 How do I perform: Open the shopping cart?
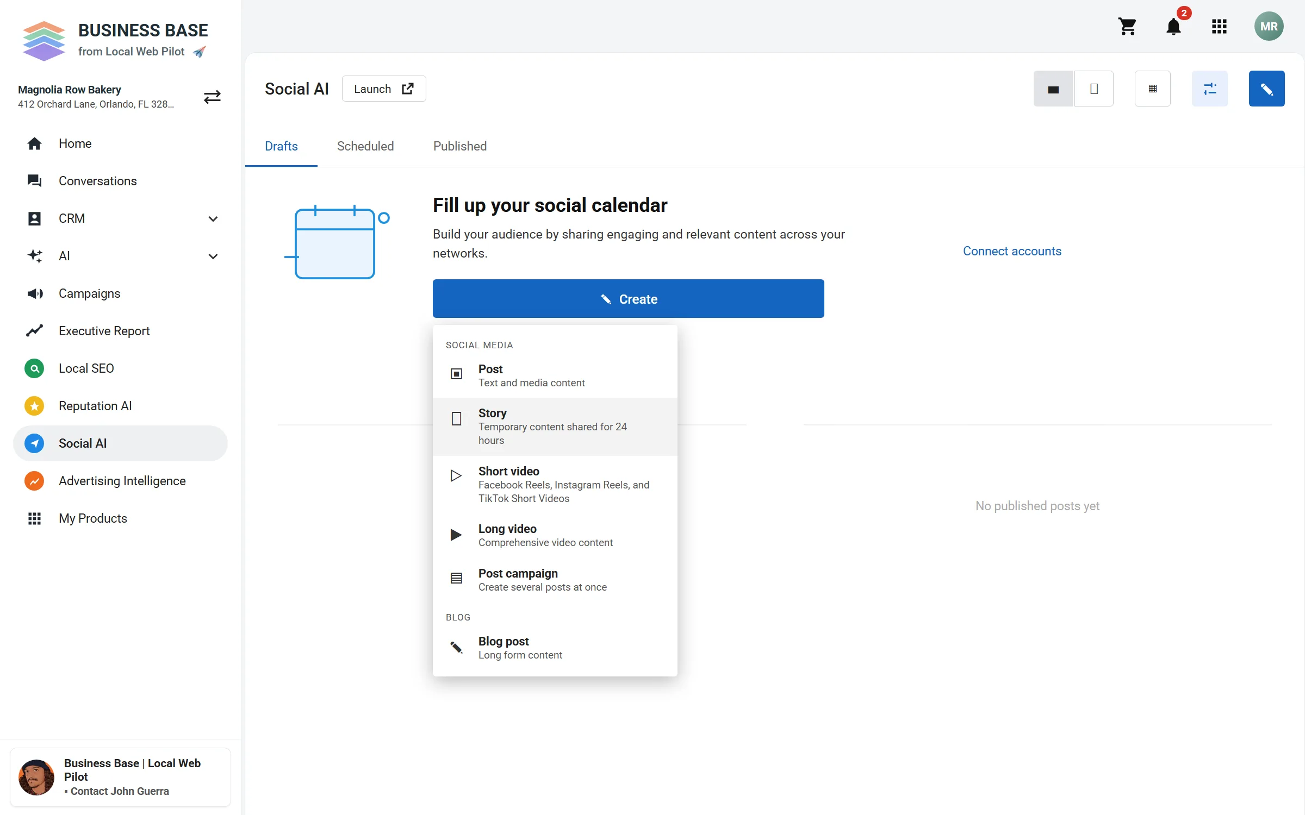pos(1127,26)
